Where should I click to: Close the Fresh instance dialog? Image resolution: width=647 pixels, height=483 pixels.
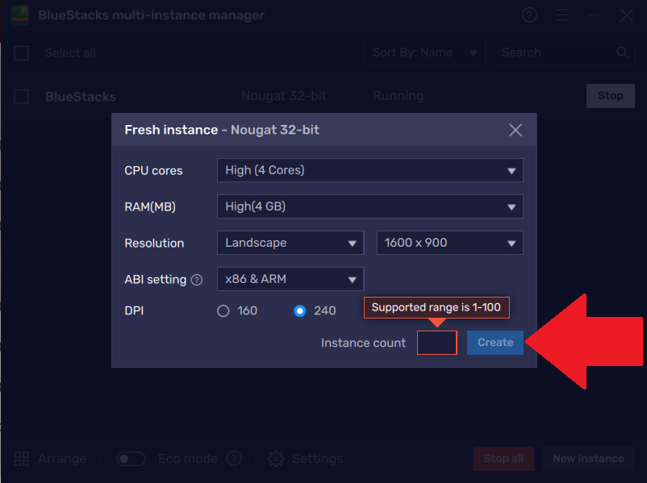pyautogui.click(x=516, y=130)
